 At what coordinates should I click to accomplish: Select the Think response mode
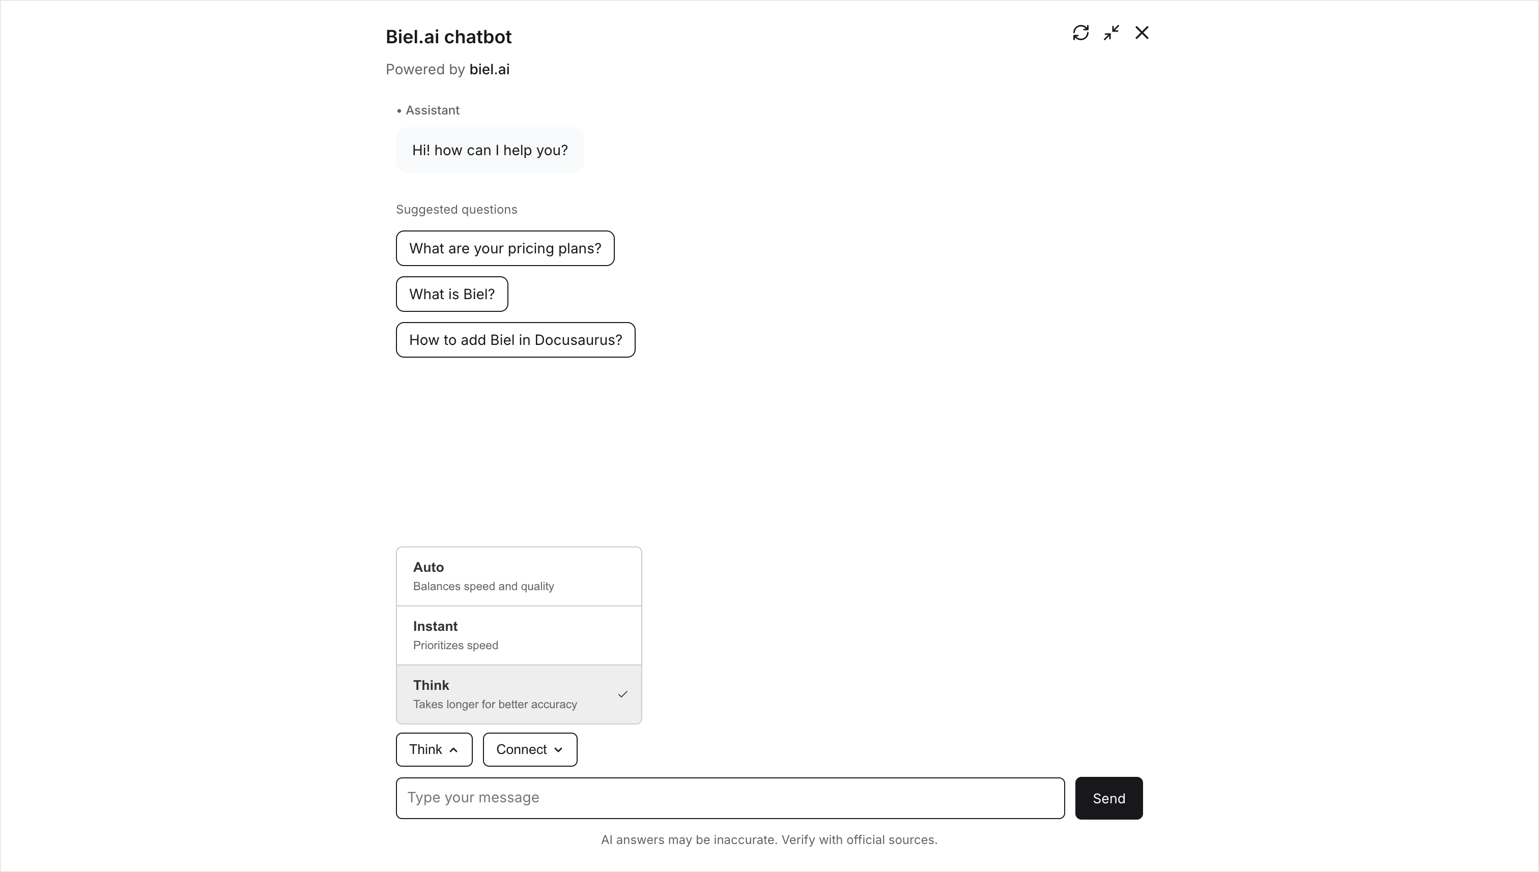coord(518,694)
